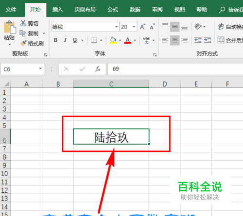Toggle italic formatting I

click(x=65, y=40)
